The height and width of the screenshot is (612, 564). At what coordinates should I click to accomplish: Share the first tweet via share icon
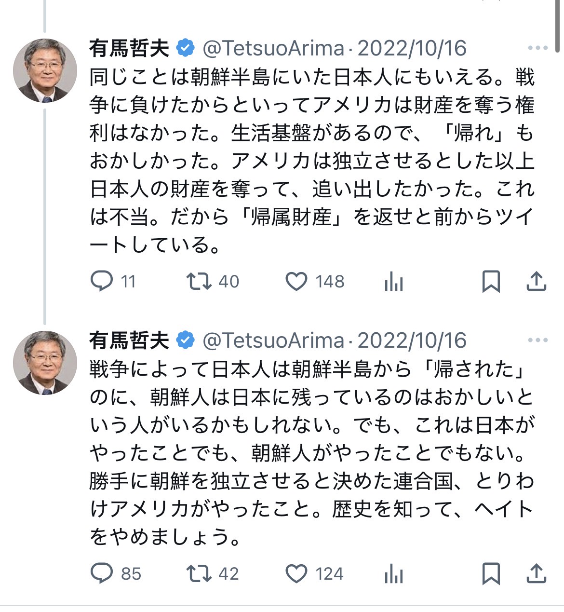point(536,282)
